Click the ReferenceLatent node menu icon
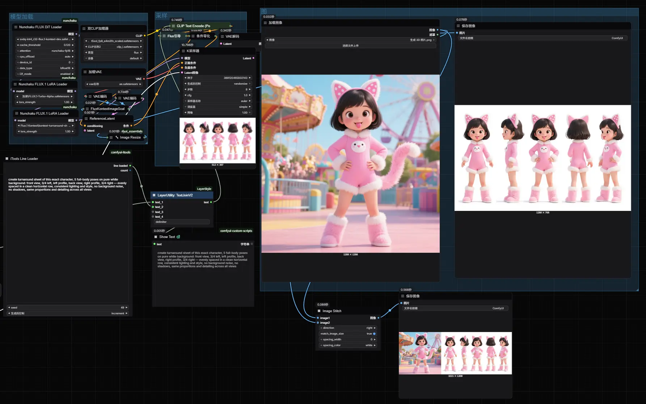 (x=86, y=119)
